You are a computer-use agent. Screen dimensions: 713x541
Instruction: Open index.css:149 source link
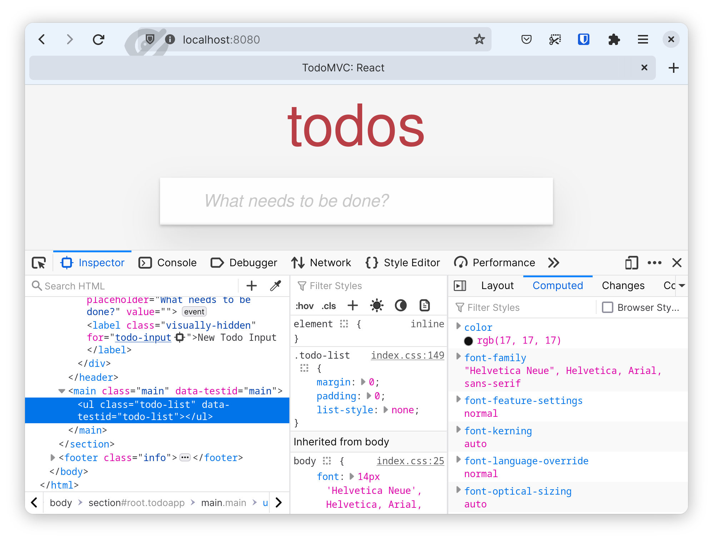[407, 355]
